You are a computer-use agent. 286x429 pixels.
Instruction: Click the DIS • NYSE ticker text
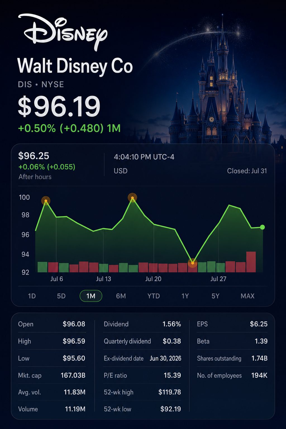[x=41, y=84]
